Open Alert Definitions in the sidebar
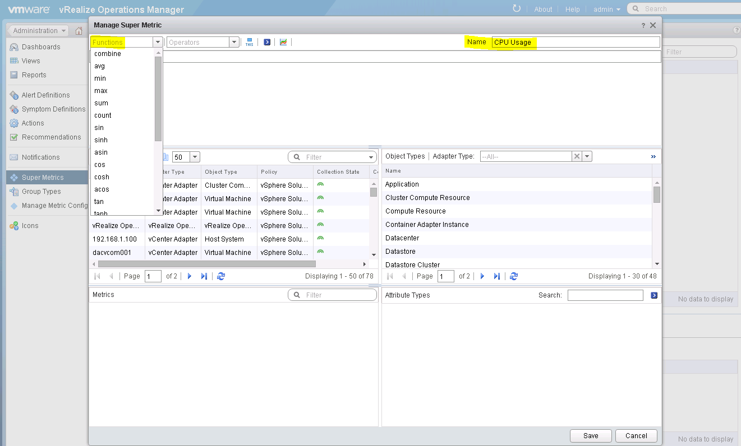The height and width of the screenshot is (446, 741). pyautogui.click(x=45, y=95)
